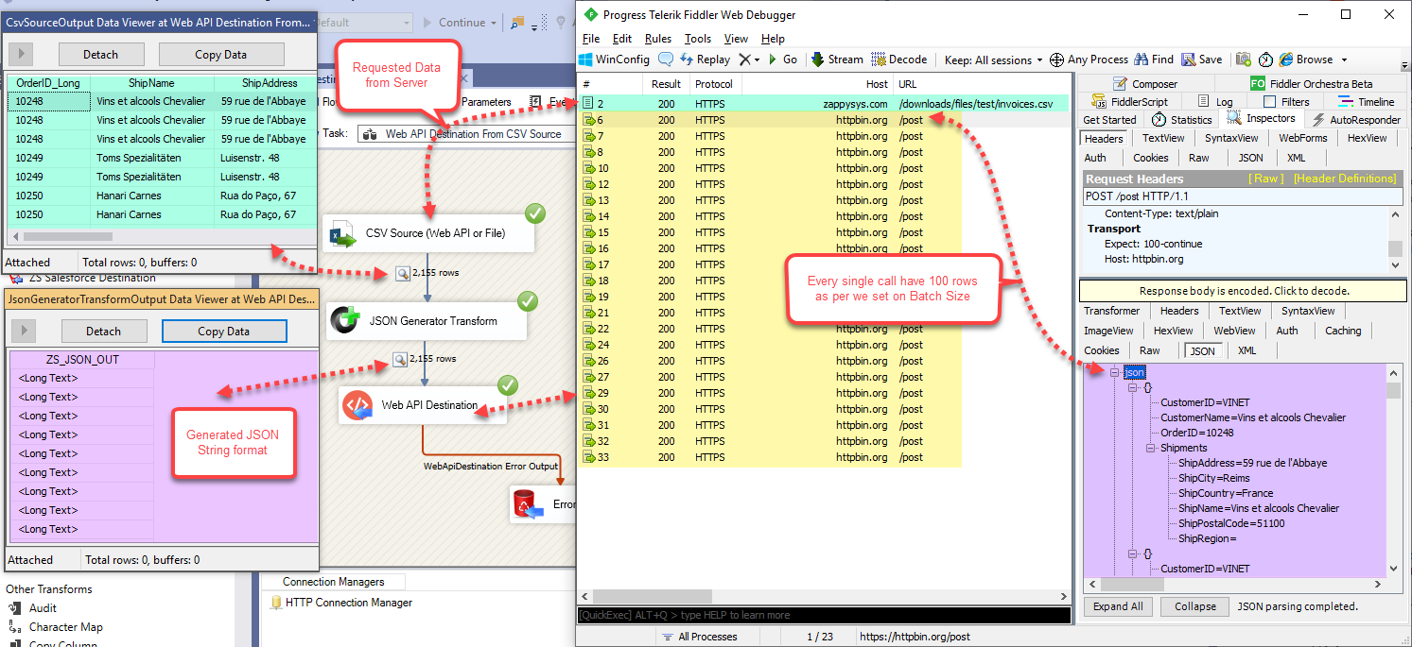Viewport: 1412px width, 647px height.
Task: Select the response Caching tab
Action: pyautogui.click(x=1343, y=331)
